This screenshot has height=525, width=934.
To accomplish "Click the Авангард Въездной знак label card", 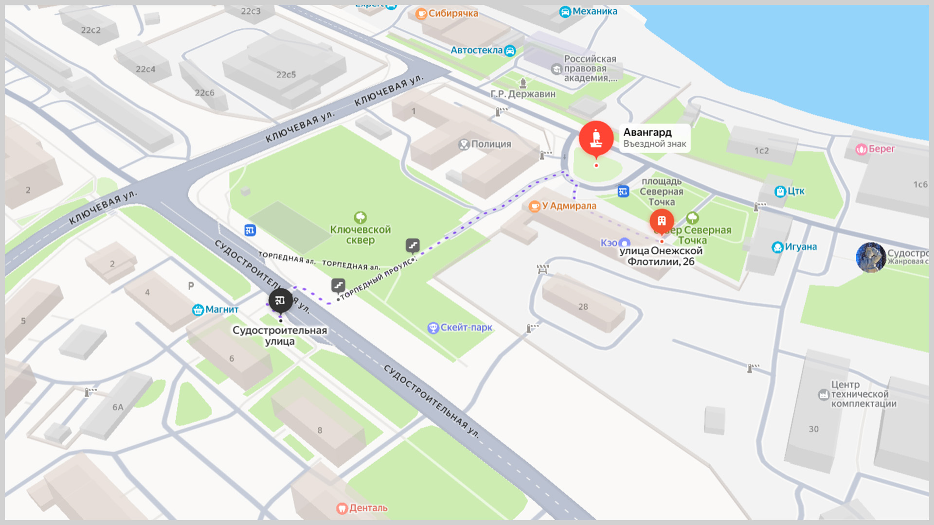I will (x=655, y=138).
